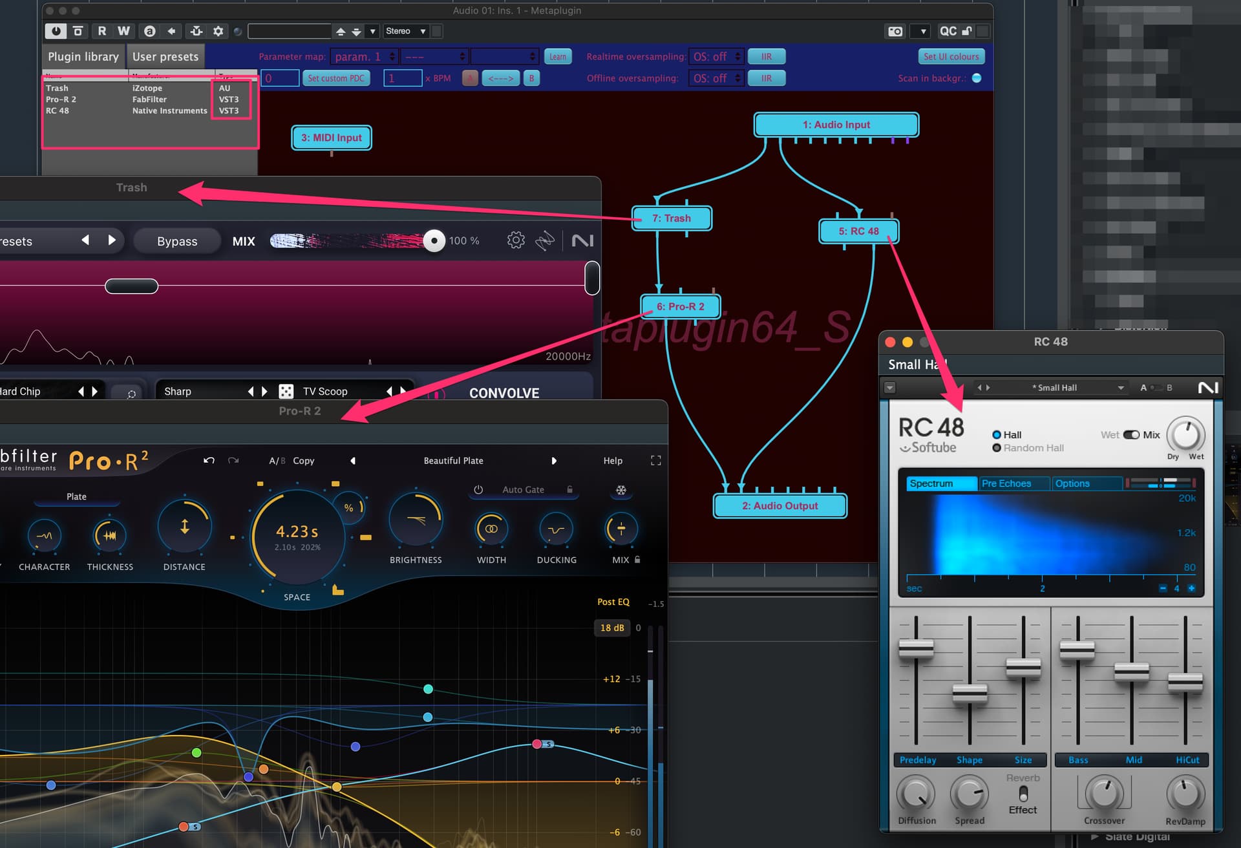Screen dimensions: 1241x848
Task: Open the preset name dropdown arrow
Action: [x=372, y=31]
